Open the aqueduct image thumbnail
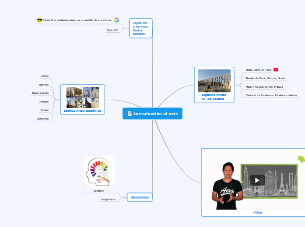 point(214,80)
